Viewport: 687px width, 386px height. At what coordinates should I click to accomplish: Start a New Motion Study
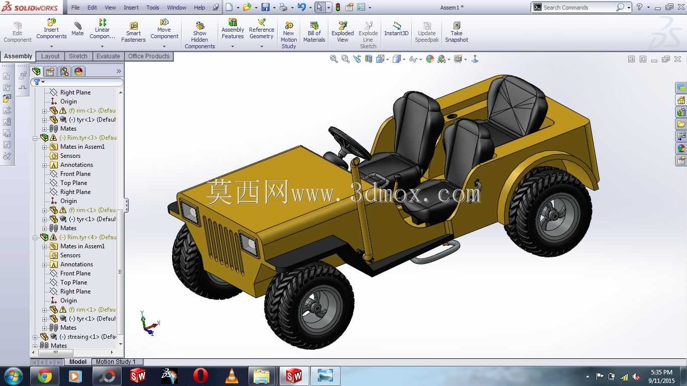pyautogui.click(x=289, y=34)
